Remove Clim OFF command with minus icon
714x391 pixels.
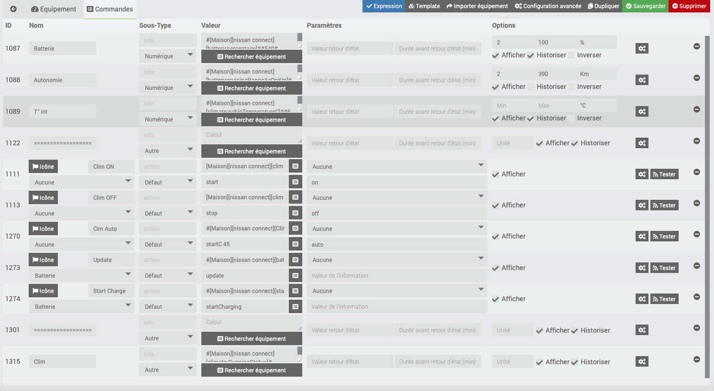[x=697, y=203]
